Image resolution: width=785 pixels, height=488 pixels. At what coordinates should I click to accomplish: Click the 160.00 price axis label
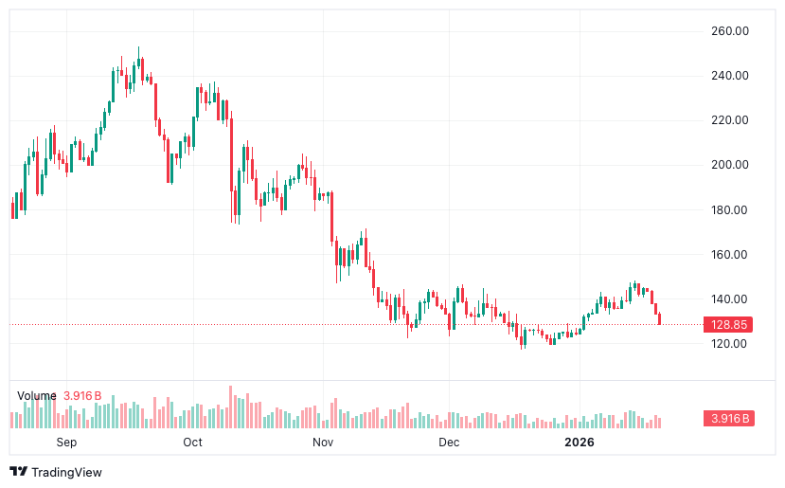[730, 255]
